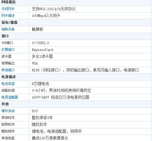Select the 接口 section header
Image resolution: width=152 pixels, height=141 pixels.
(x=5, y=36)
